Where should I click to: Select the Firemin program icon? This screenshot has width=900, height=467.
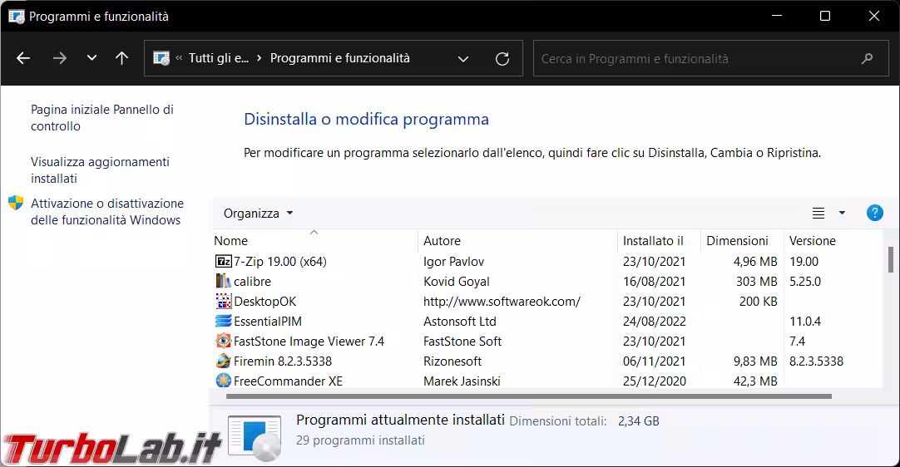(223, 361)
